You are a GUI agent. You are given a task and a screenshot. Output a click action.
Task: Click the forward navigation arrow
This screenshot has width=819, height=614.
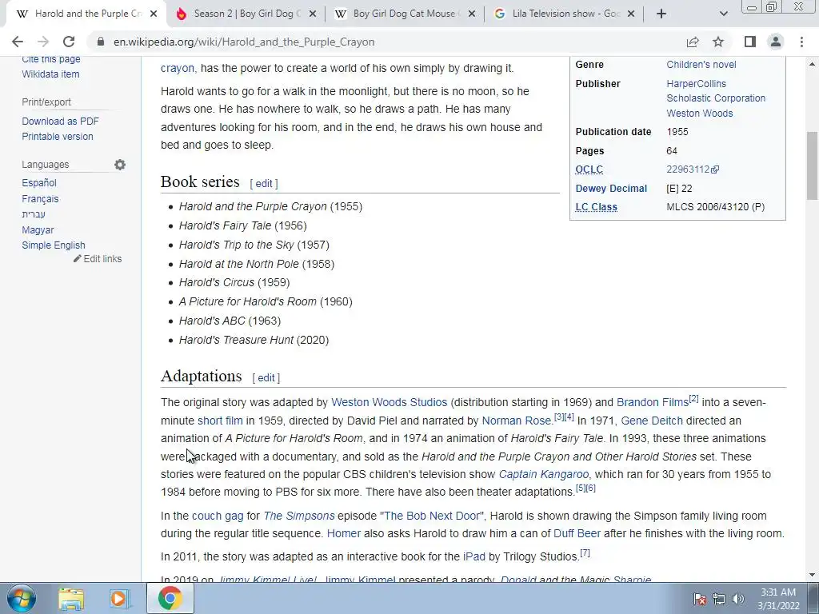[x=43, y=42]
